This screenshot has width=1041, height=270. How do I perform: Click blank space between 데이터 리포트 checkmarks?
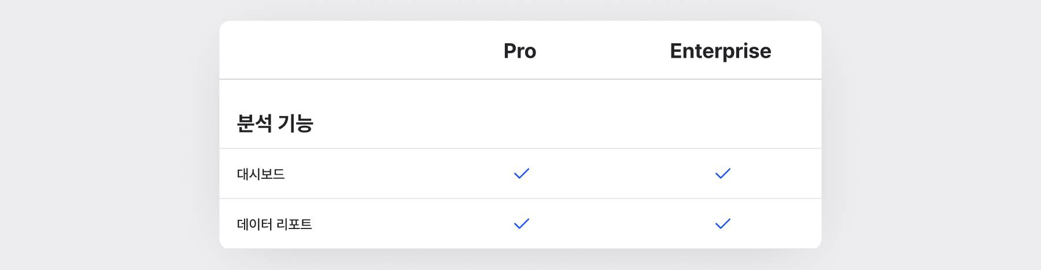point(622,224)
